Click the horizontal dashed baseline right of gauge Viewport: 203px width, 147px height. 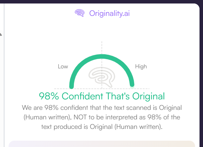pyautogui.click(x=142, y=89)
